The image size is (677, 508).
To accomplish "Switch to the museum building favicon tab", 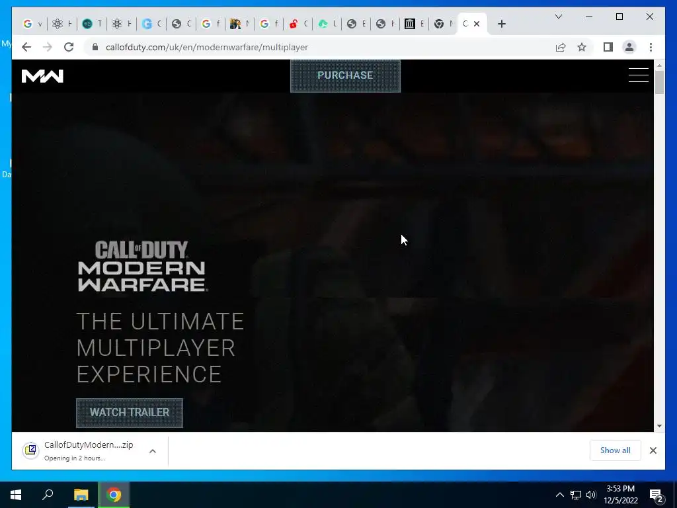I will [x=414, y=24].
